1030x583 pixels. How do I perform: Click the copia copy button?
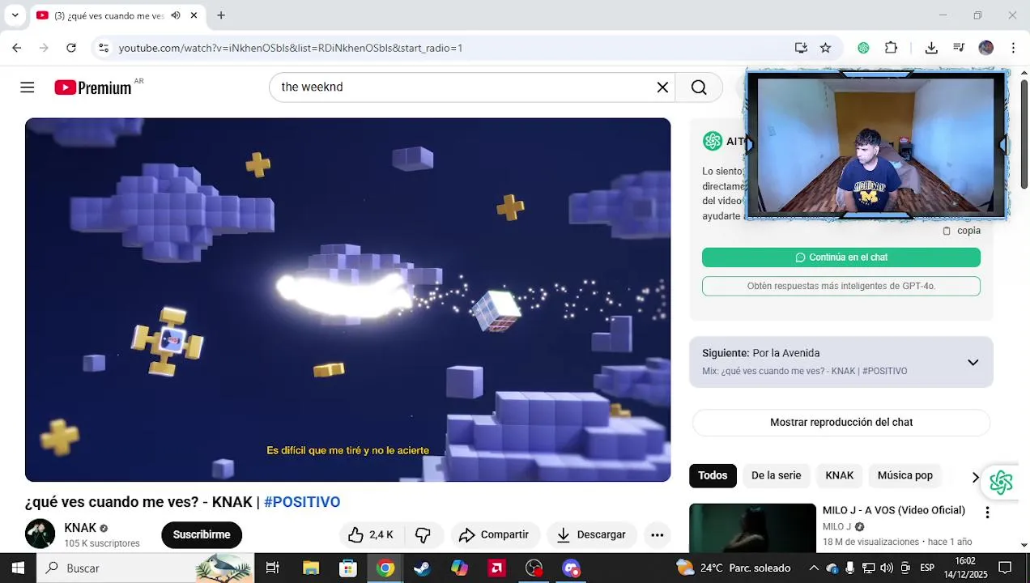coord(961,231)
